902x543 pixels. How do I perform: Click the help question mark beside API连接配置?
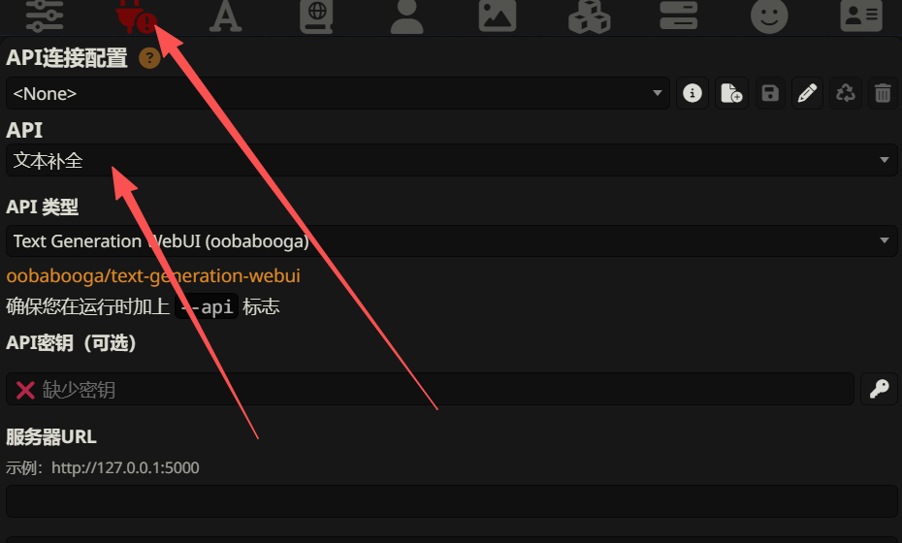tap(149, 58)
